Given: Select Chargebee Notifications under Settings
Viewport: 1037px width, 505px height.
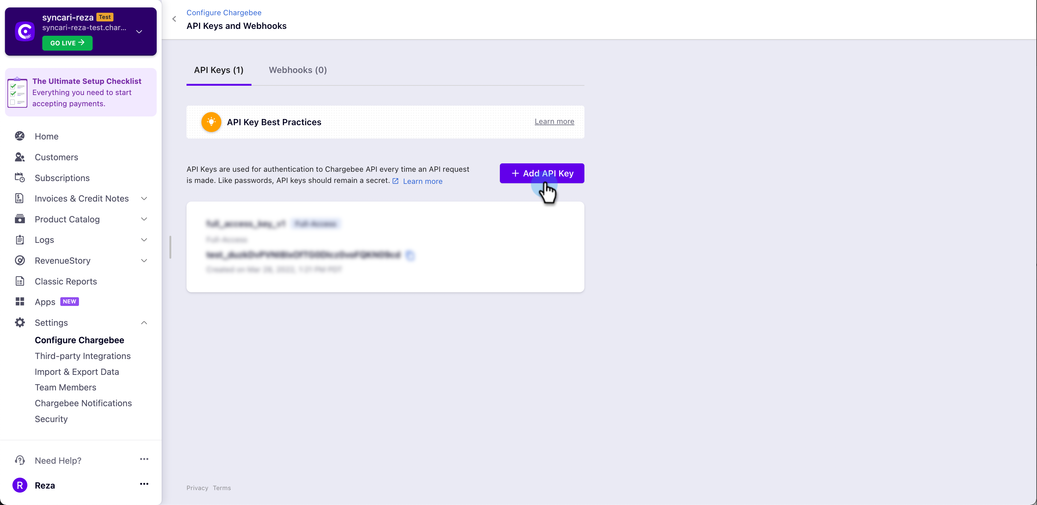Looking at the screenshot, I should click(x=83, y=403).
